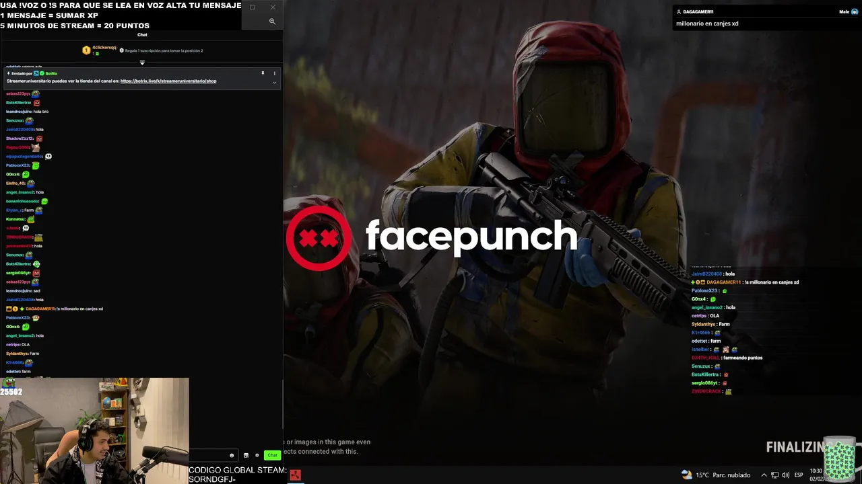
Task: Click 'farmeando puntos' message in overlay chat
Action: 743,358
